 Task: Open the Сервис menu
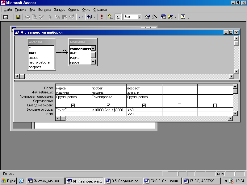(x=73, y=10)
